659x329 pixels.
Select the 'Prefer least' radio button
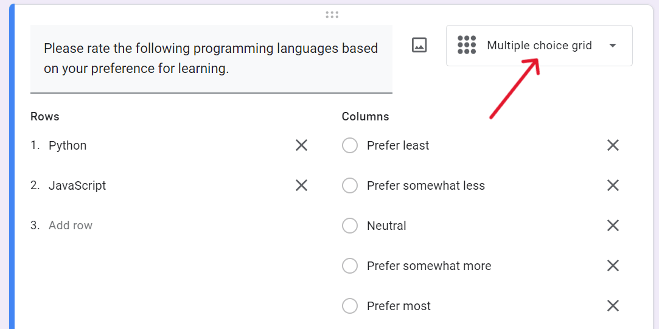pos(350,145)
